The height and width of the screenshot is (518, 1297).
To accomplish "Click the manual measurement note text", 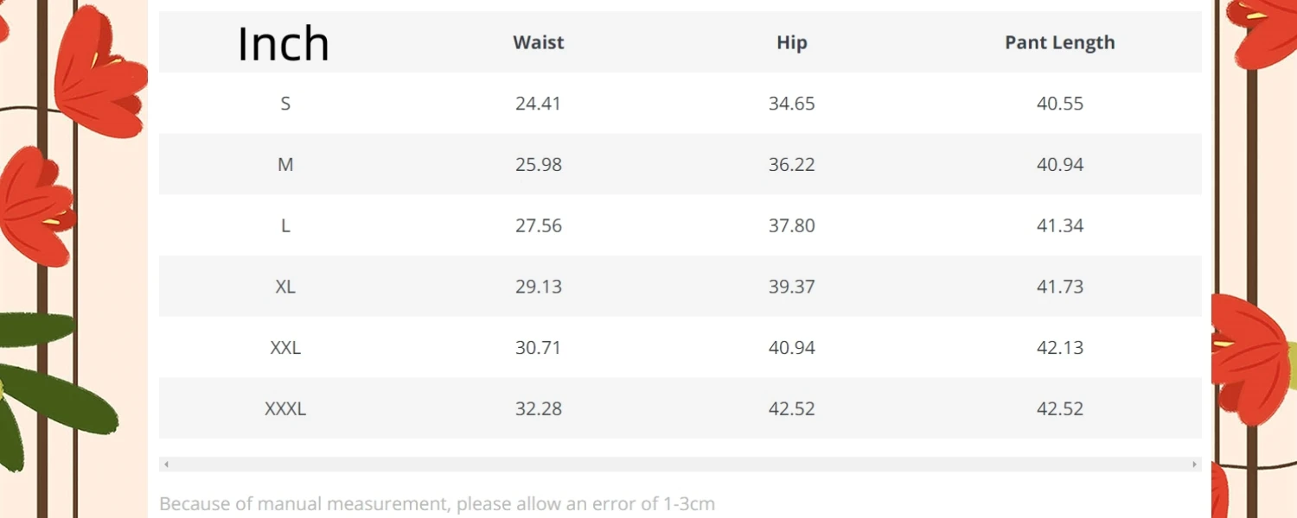I will (x=437, y=503).
